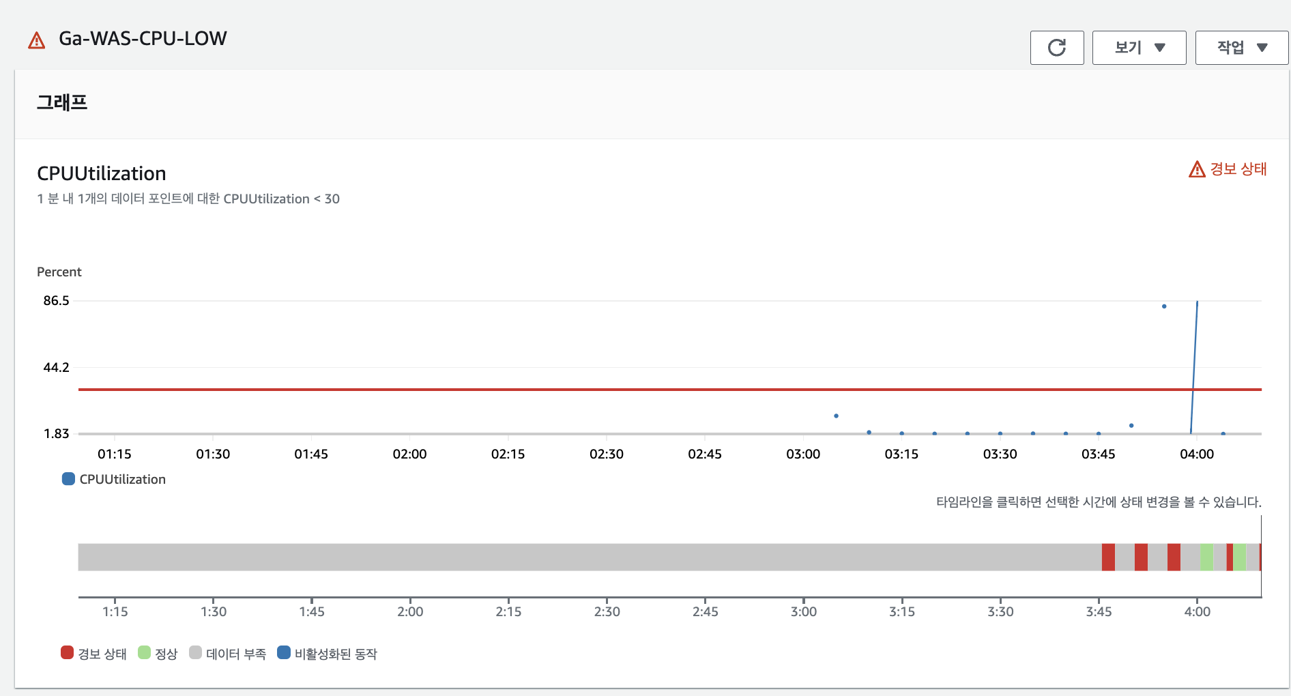Toggle the CPUUtilization legend entry under the graph
Viewport: 1291px width, 696px height.
pyautogui.click(x=114, y=479)
